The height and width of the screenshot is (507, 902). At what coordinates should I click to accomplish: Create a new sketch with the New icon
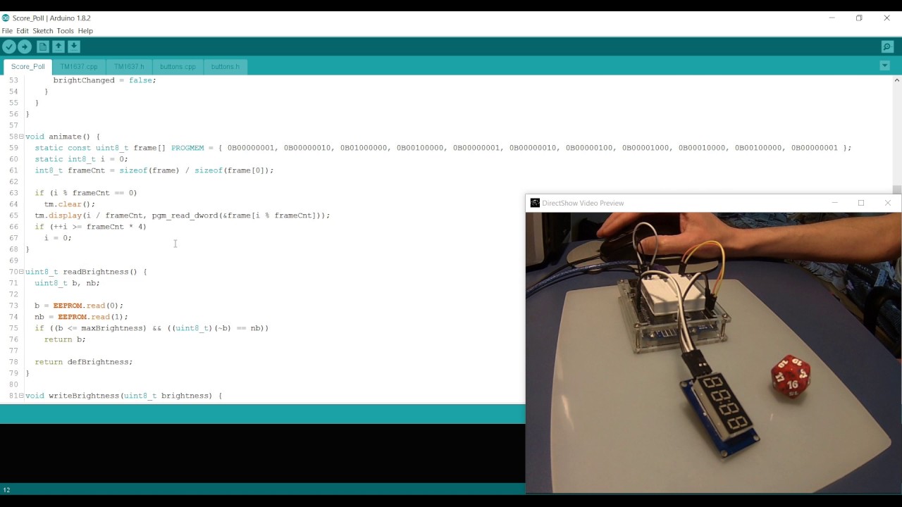pyautogui.click(x=43, y=47)
